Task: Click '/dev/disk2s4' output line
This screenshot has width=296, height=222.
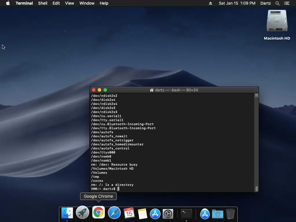Action: pos(103,100)
